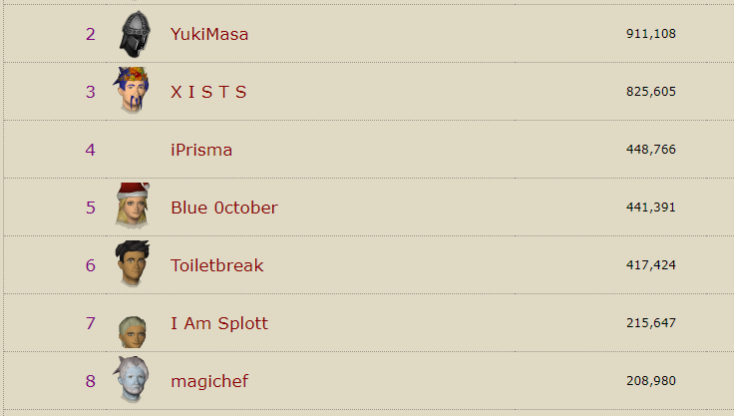Viewport: 734px width, 416px height.
Task: Open YukiMasa's player profile
Action: tap(209, 34)
